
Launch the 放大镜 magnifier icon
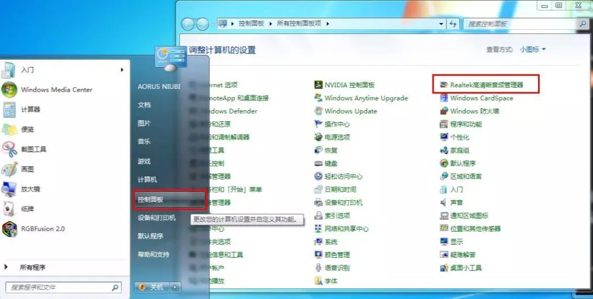(9, 189)
